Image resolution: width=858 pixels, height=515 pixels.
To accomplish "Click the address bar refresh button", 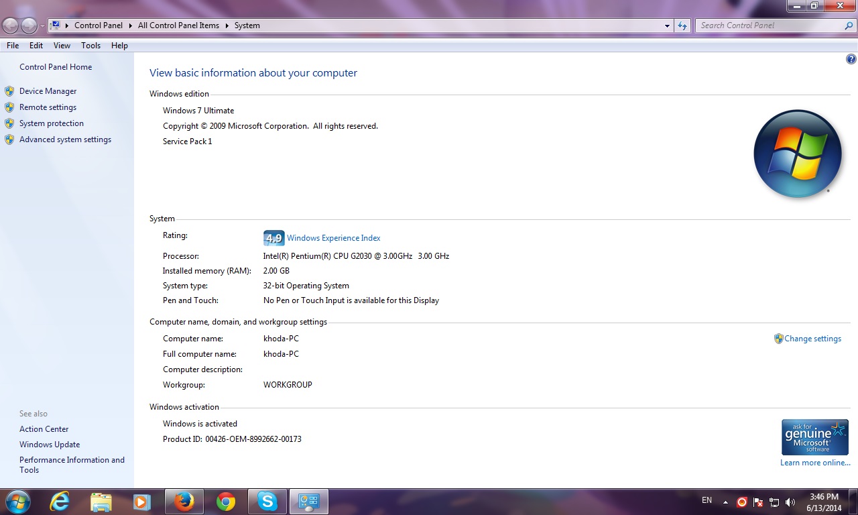I will 682,25.
